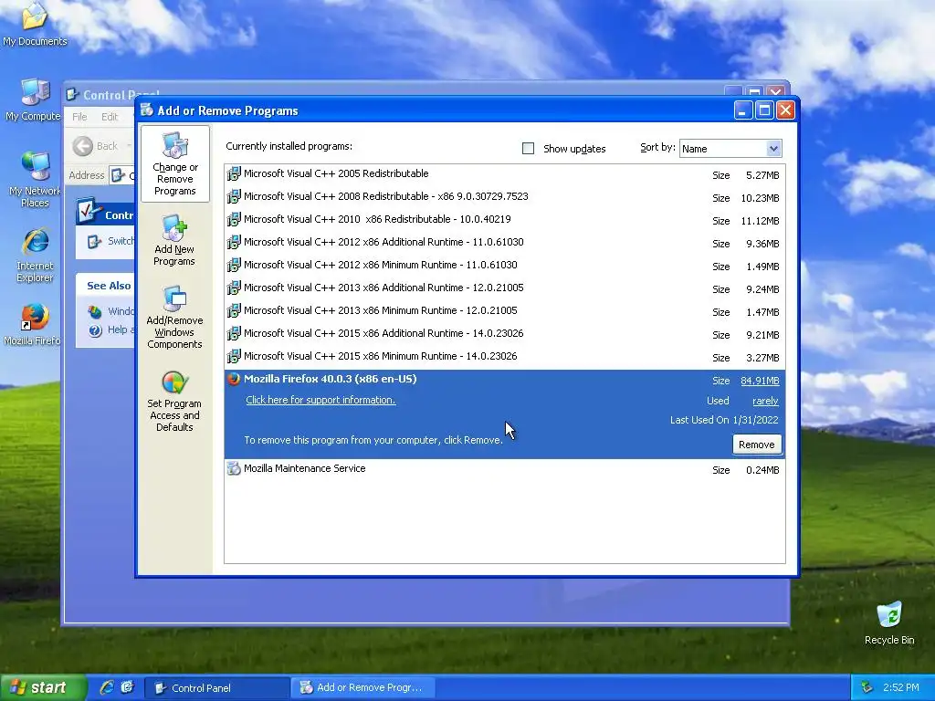Open File menu in Control Panel window
Image resolution: width=935 pixels, height=701 pixels.
click(x=79, y=117)
